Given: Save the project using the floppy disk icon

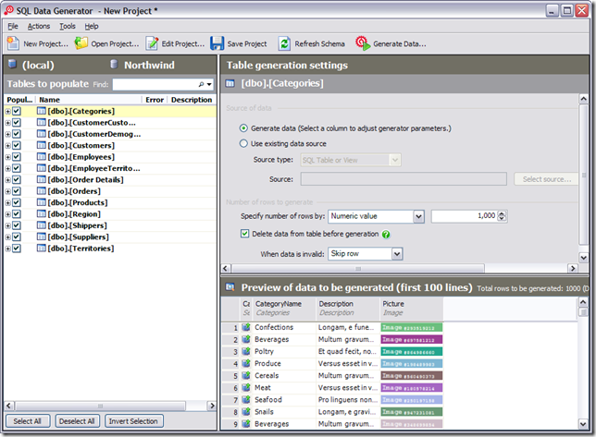Looking at the screenshot, I should pos(217,43).
